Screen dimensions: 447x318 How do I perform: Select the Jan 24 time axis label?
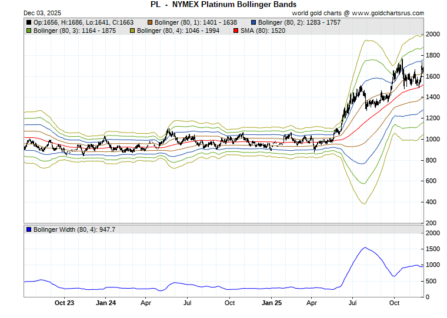pos(105,303)
